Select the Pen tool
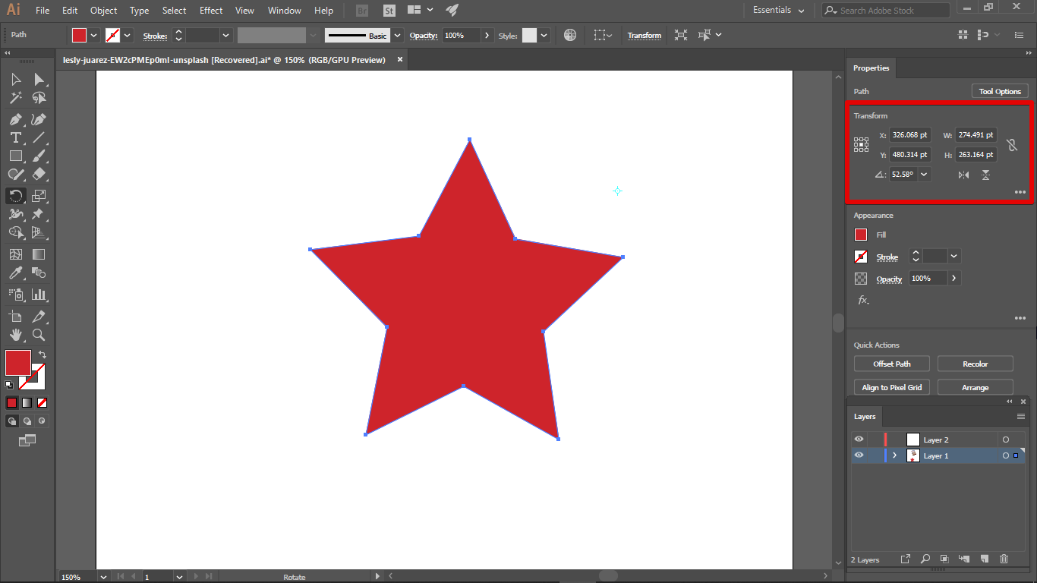 click(15, 119)
